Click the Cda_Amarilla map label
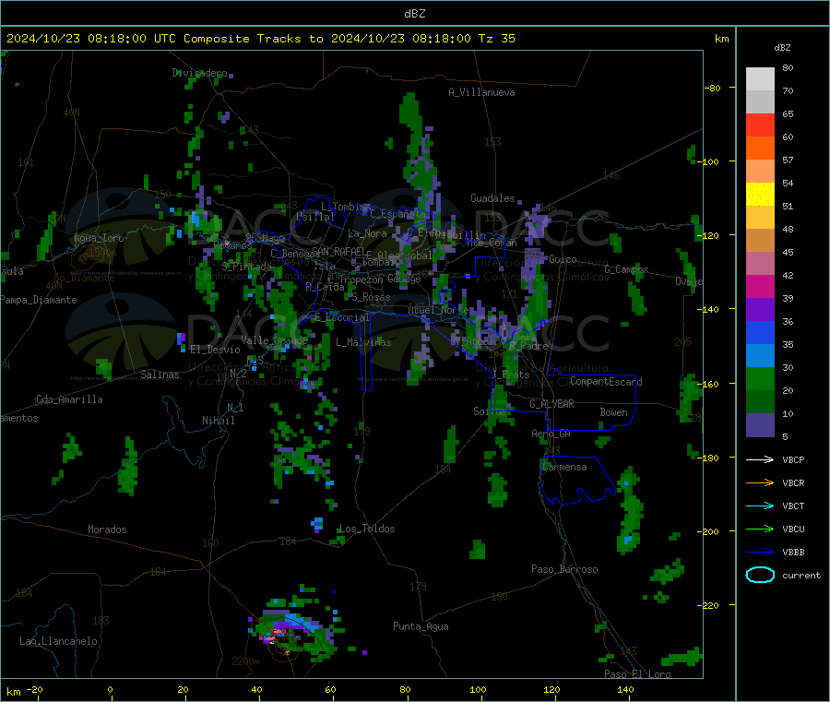 (69, 399)
